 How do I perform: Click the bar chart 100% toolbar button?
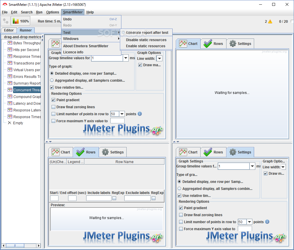pyautogui.click(x=20, y=21)
